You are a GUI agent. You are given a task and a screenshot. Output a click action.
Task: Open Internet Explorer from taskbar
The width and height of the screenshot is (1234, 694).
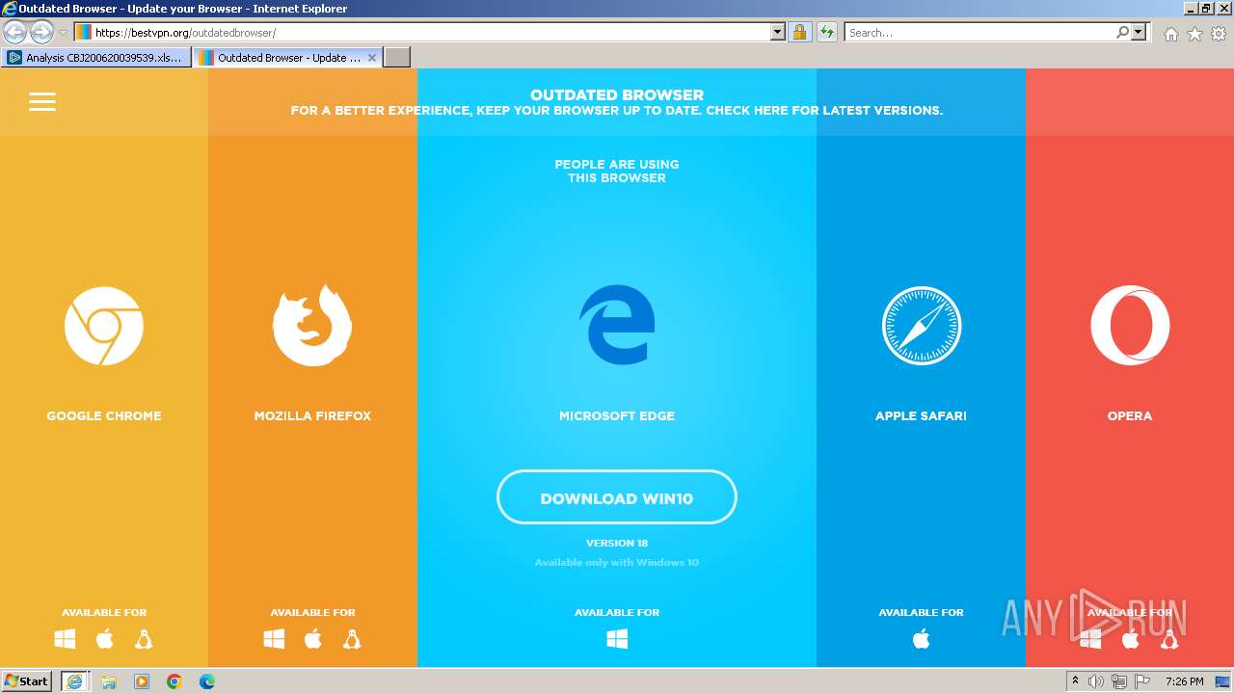coord(75,681)
